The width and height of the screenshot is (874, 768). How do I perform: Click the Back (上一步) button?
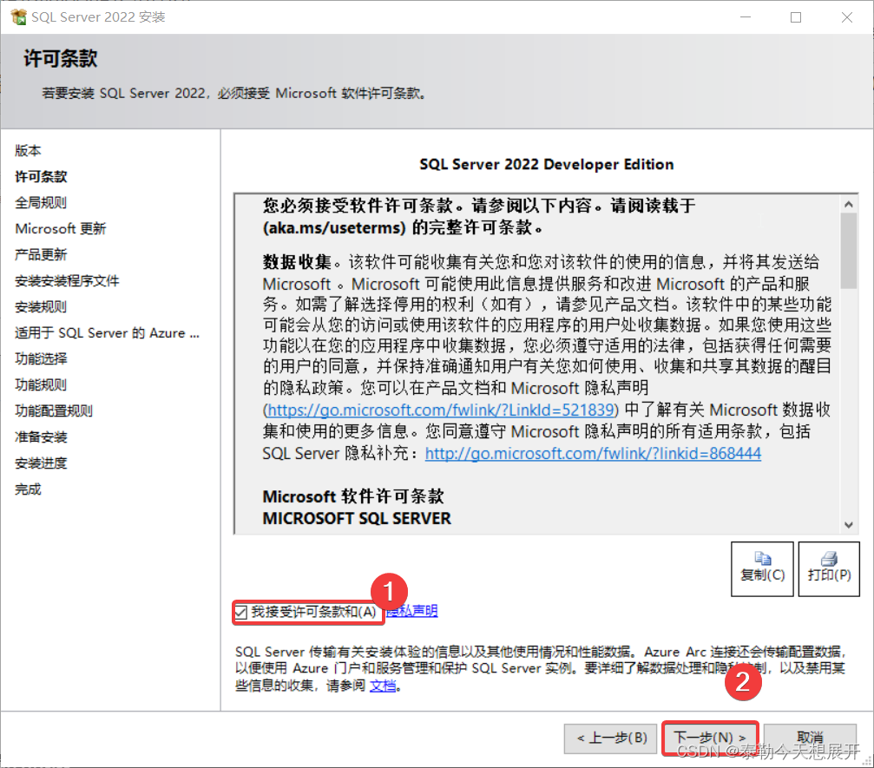coord(610,738)
